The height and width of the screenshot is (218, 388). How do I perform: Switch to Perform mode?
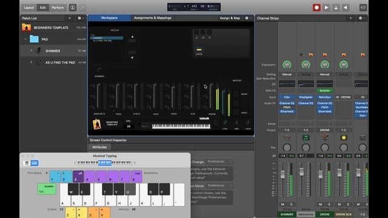(x=58, y=8)
